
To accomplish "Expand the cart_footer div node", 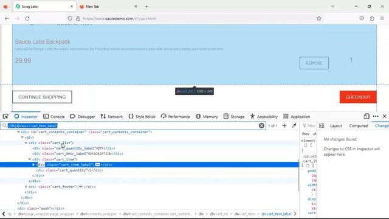I will point(26,187).
